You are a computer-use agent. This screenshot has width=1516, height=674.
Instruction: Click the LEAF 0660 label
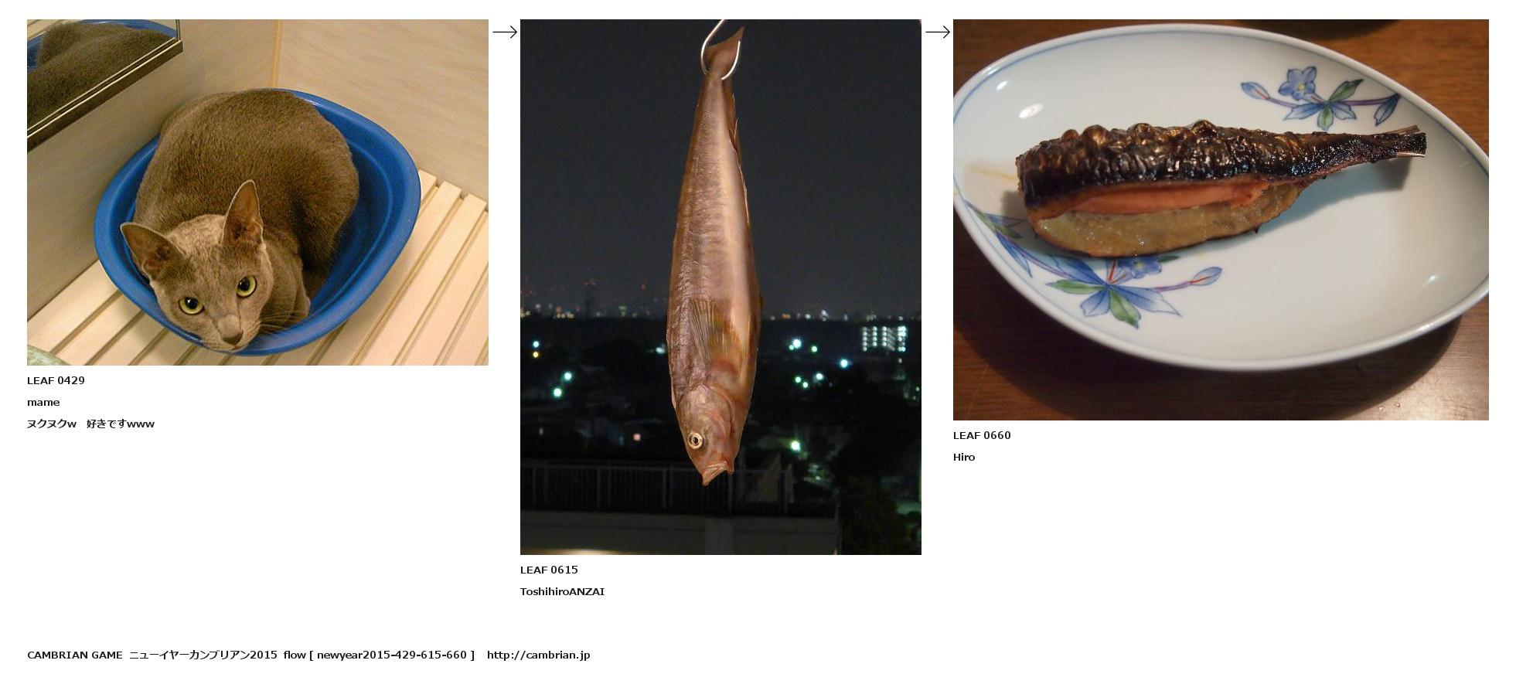(x=982, y=435)
